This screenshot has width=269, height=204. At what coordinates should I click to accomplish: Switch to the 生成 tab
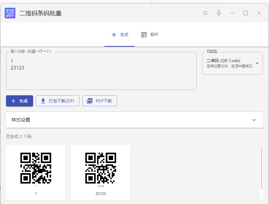[119, 35]
